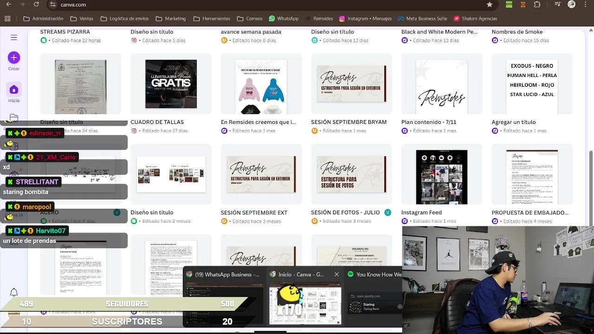This screenshot has height=334, width=594.
Task: Click 'Editado hace 22 horas' text
Action: tap(76, 40)
